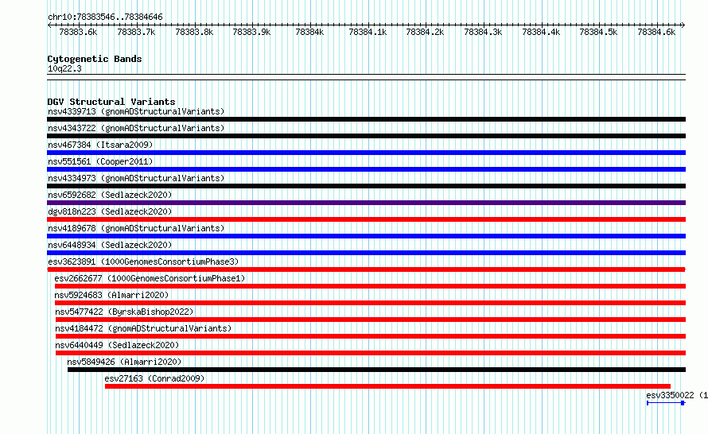The height and width of the screenshot is (434, 708).
Task: Select the red bar under esv3623891
Action: [366, 269]
